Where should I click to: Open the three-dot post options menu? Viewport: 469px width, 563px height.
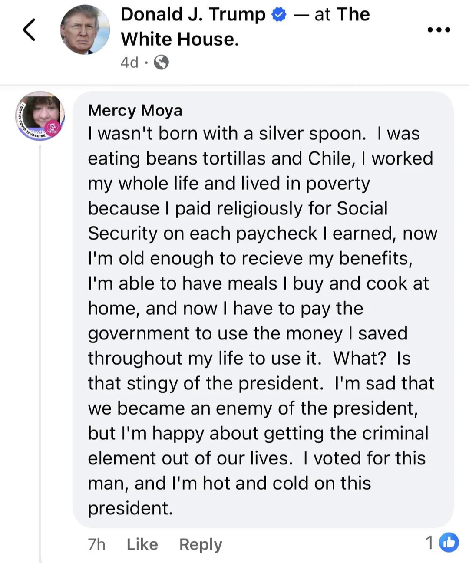[x=439, y=30]
